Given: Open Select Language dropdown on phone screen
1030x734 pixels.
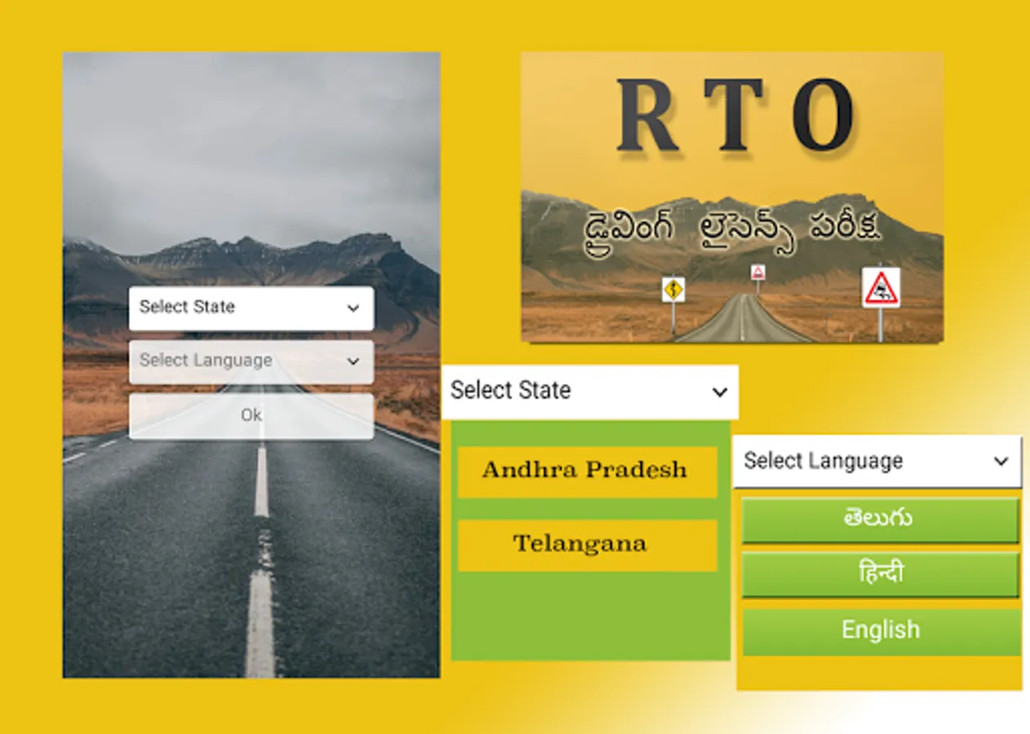Looking at the screenshot, I should click(251, 361).
